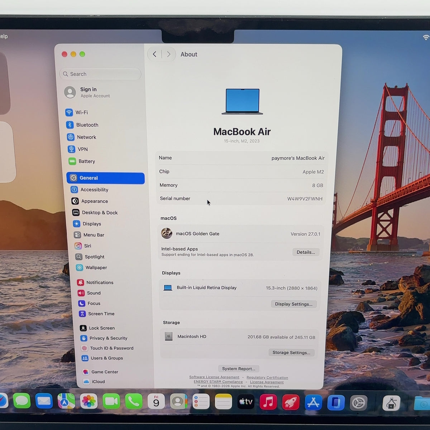The height and width of the screenshot is (430, 430).
Task: Select General in the settings sidebar
Action: [x=106, y=178]
